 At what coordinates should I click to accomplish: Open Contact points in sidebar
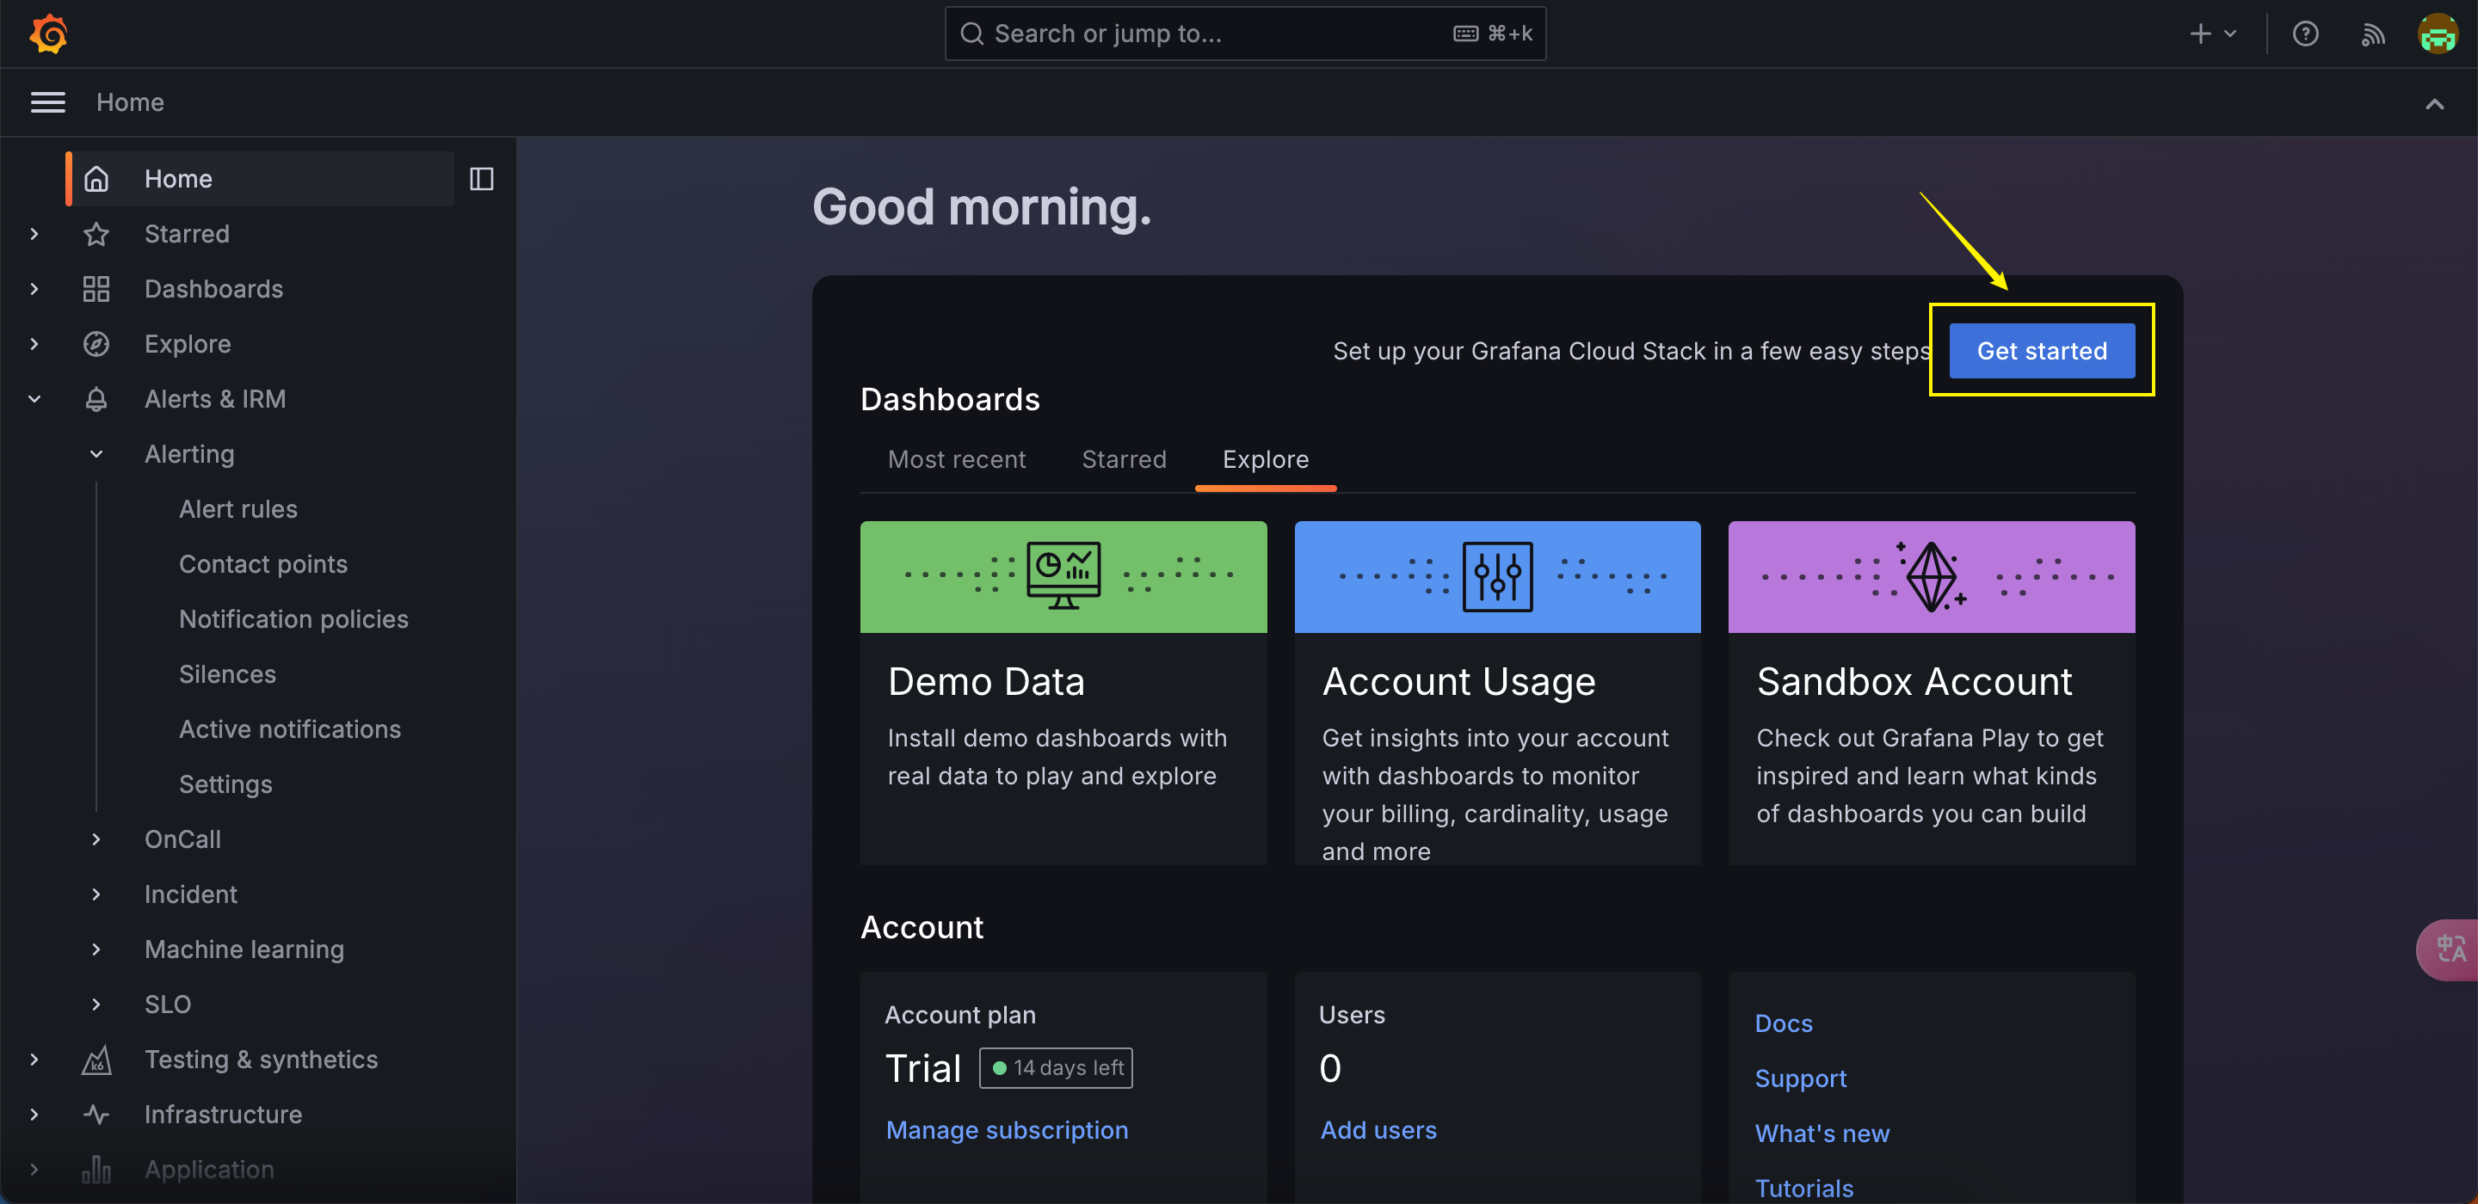point(262,563)
